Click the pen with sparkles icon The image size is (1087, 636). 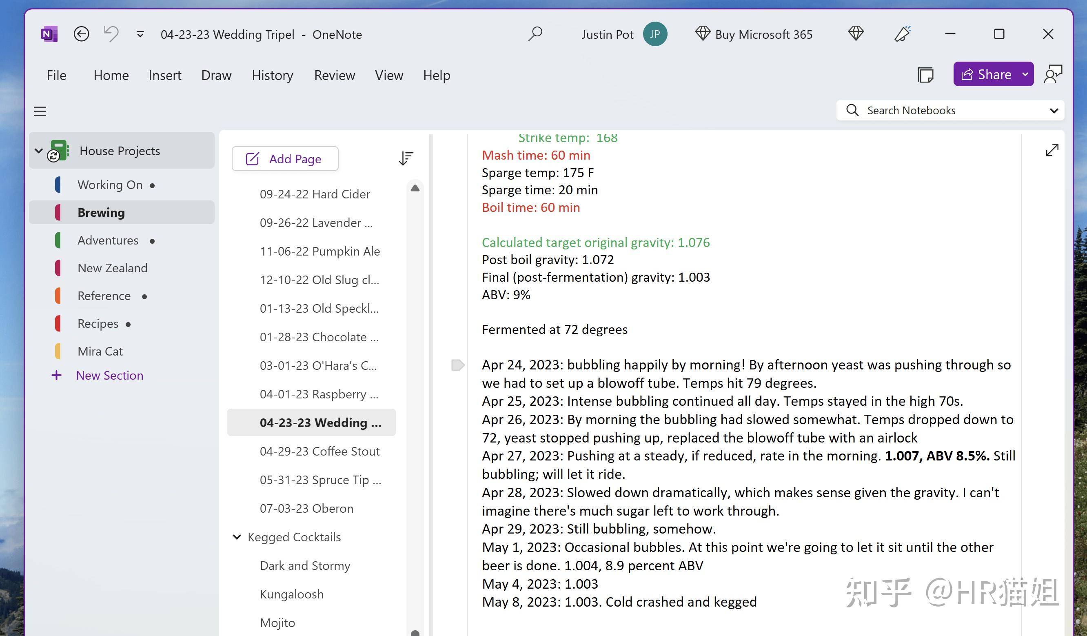(x=903, y=33)
